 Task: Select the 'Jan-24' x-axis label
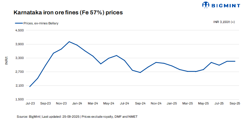pyautogui.click(x=77, y=103)
